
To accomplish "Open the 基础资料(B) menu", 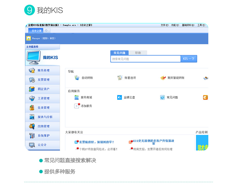I will pos(188,25).
